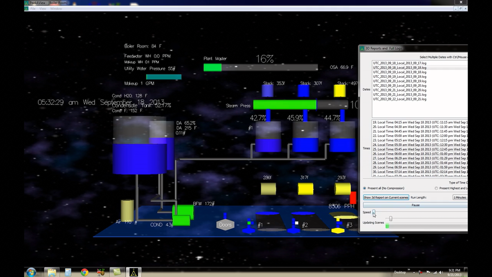Click the Speed slider handle
The image size is (492, 277).
374,212
